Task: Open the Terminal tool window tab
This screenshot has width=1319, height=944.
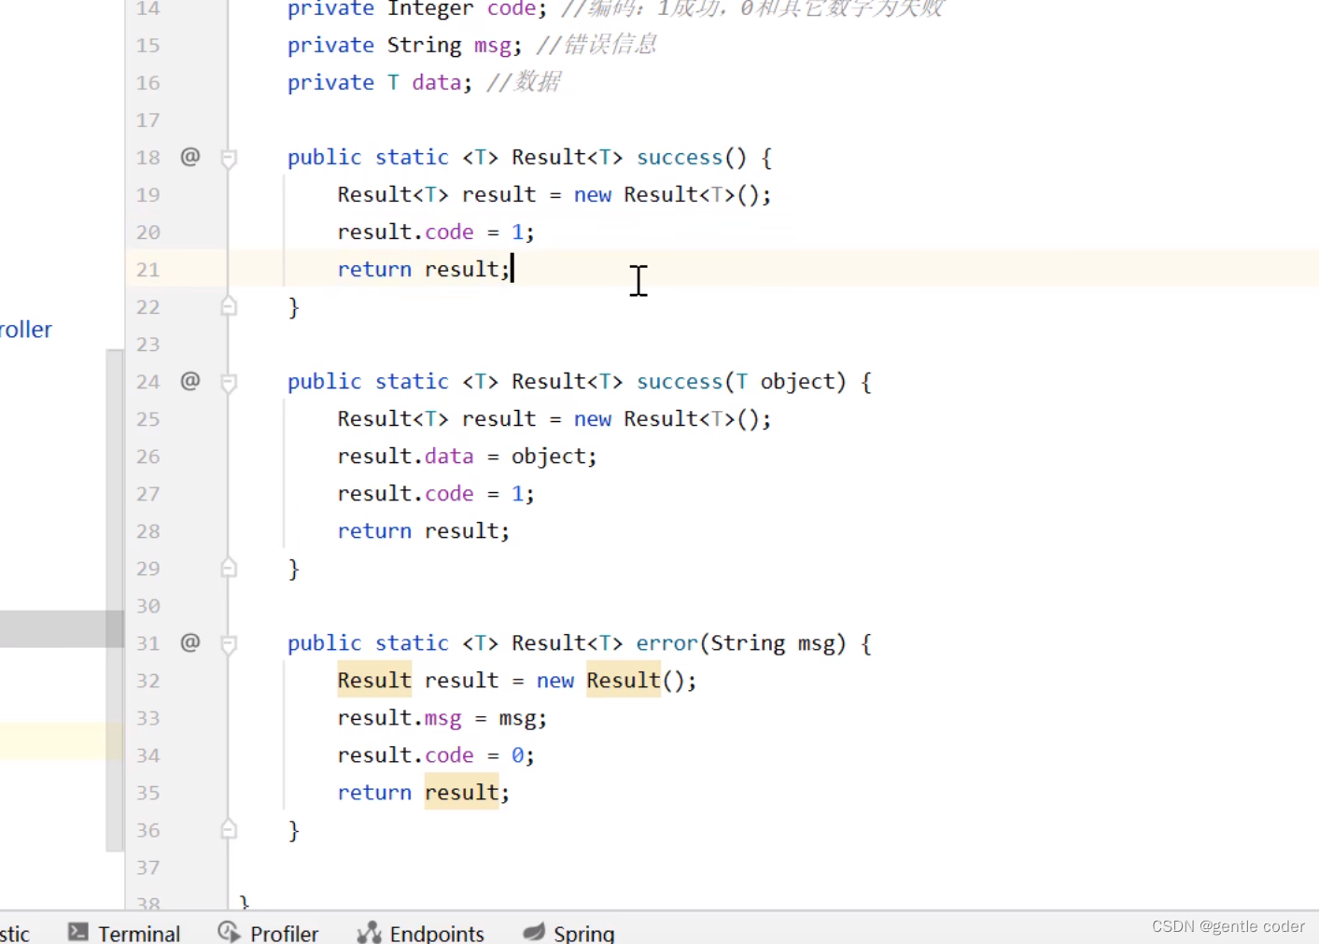Action: click(124, 933)
